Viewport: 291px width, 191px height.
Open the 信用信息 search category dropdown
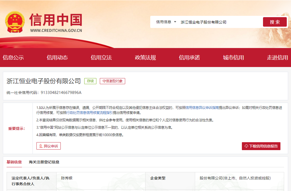166,22
